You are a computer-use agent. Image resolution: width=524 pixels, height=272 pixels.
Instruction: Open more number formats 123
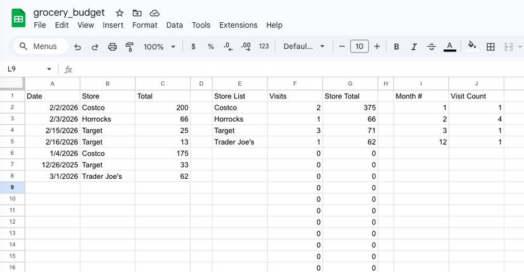click(264, 46)
